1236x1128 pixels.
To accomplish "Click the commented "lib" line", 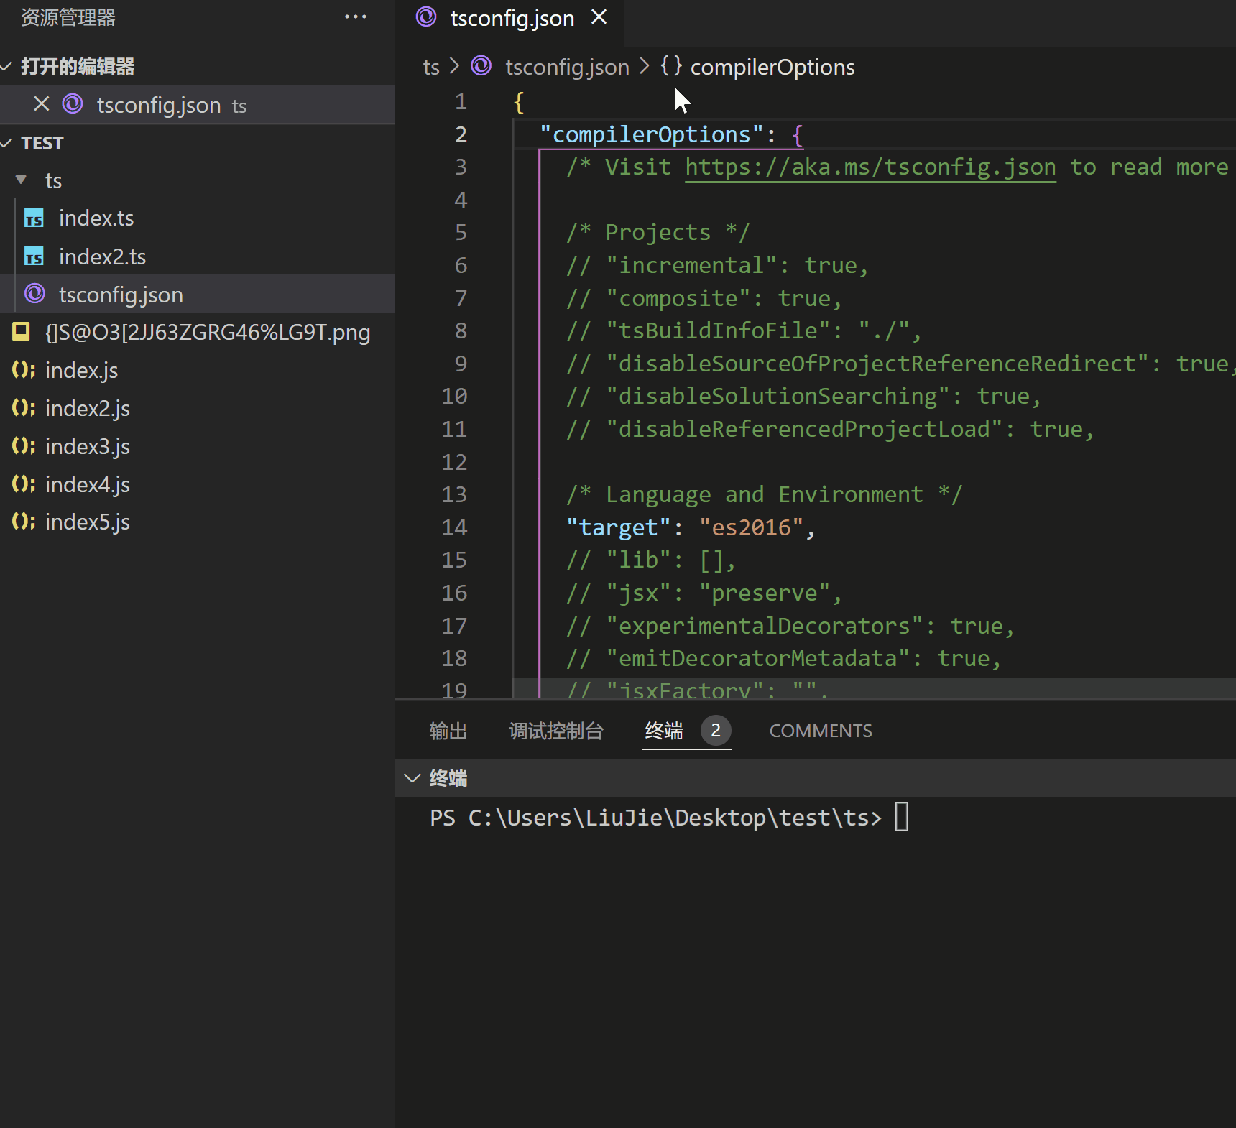I will (x=651, y=560).
